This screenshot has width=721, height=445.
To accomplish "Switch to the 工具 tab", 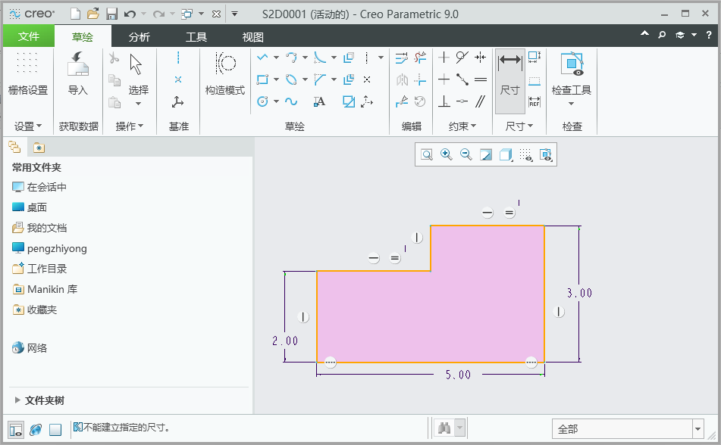I will click(196, 37).
